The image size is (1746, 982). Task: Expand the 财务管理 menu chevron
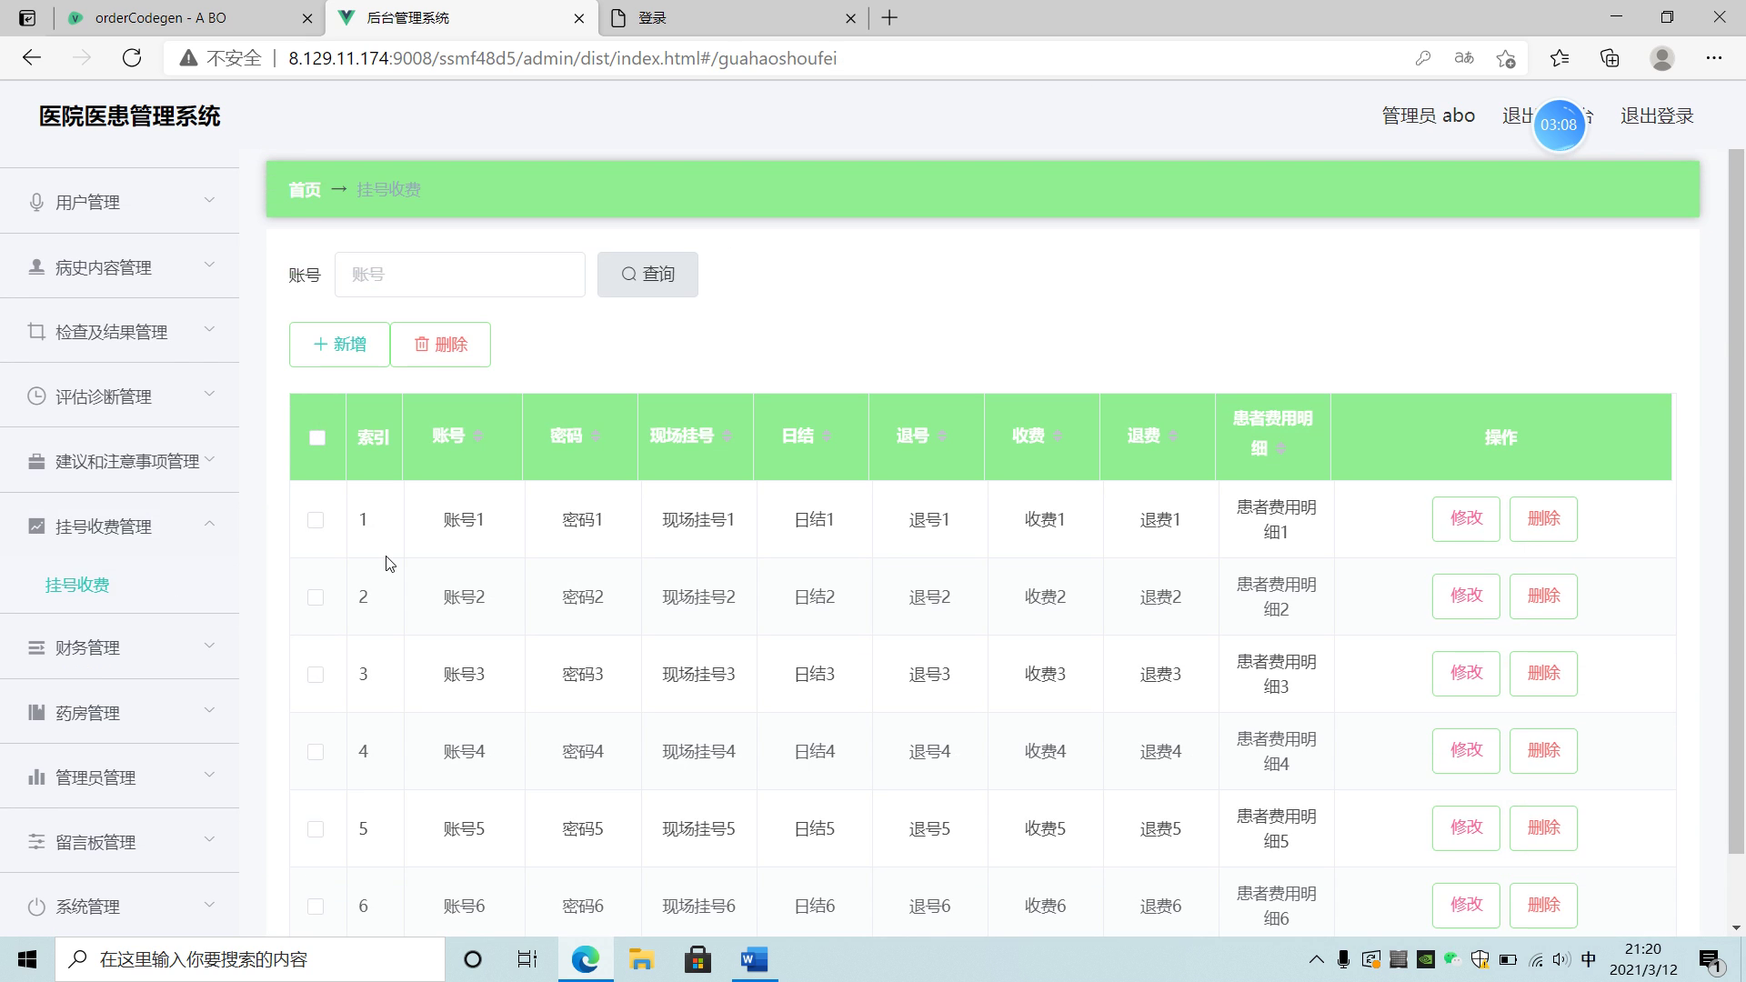(x=209, y=646)
